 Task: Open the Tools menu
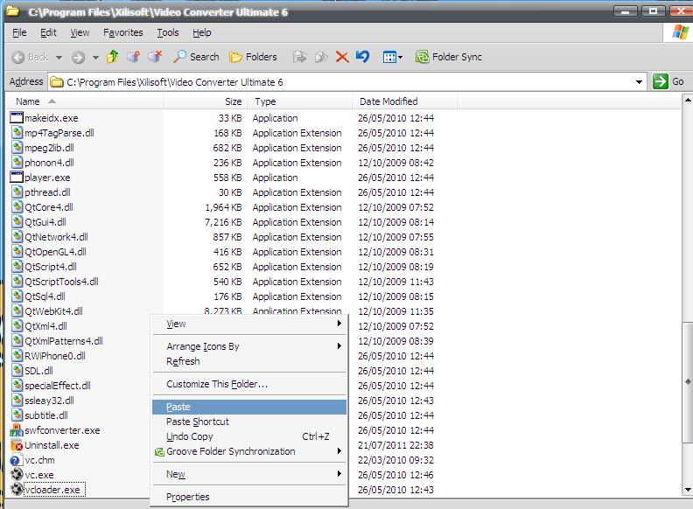coord(168,32)
